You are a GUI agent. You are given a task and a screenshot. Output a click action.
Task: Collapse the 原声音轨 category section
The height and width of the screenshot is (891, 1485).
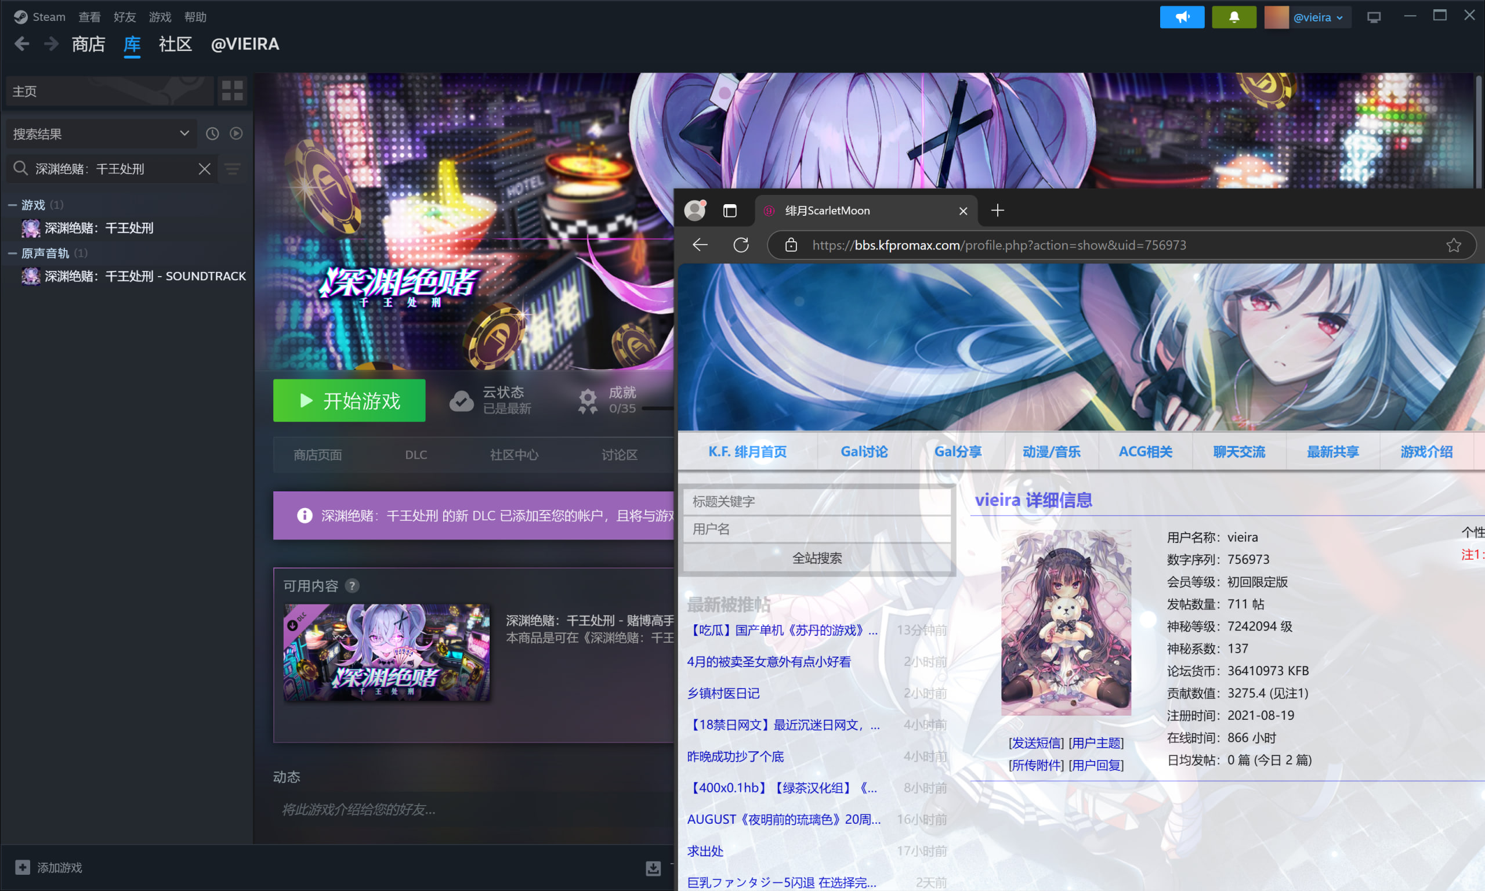[x=12, y=253]
